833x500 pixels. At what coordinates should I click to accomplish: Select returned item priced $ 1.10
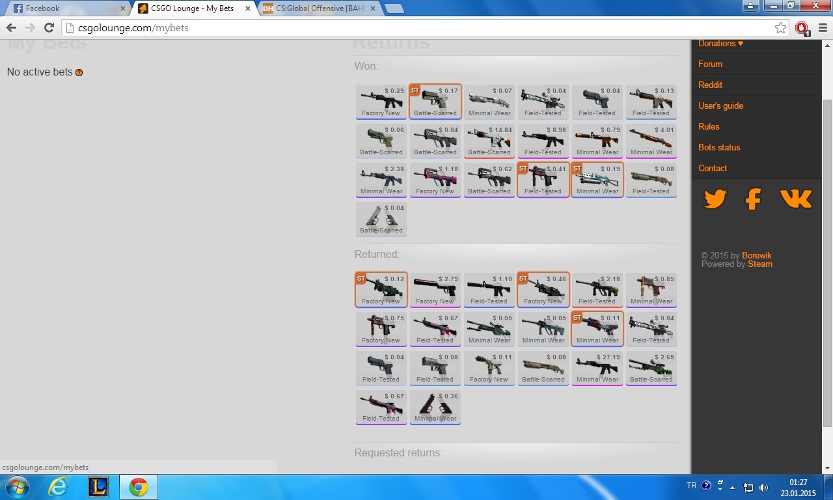489,290
